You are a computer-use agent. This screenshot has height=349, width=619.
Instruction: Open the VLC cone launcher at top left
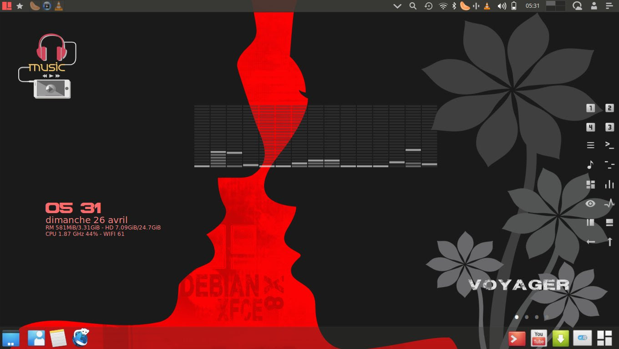pyautogui.click(x=59, y=6)
